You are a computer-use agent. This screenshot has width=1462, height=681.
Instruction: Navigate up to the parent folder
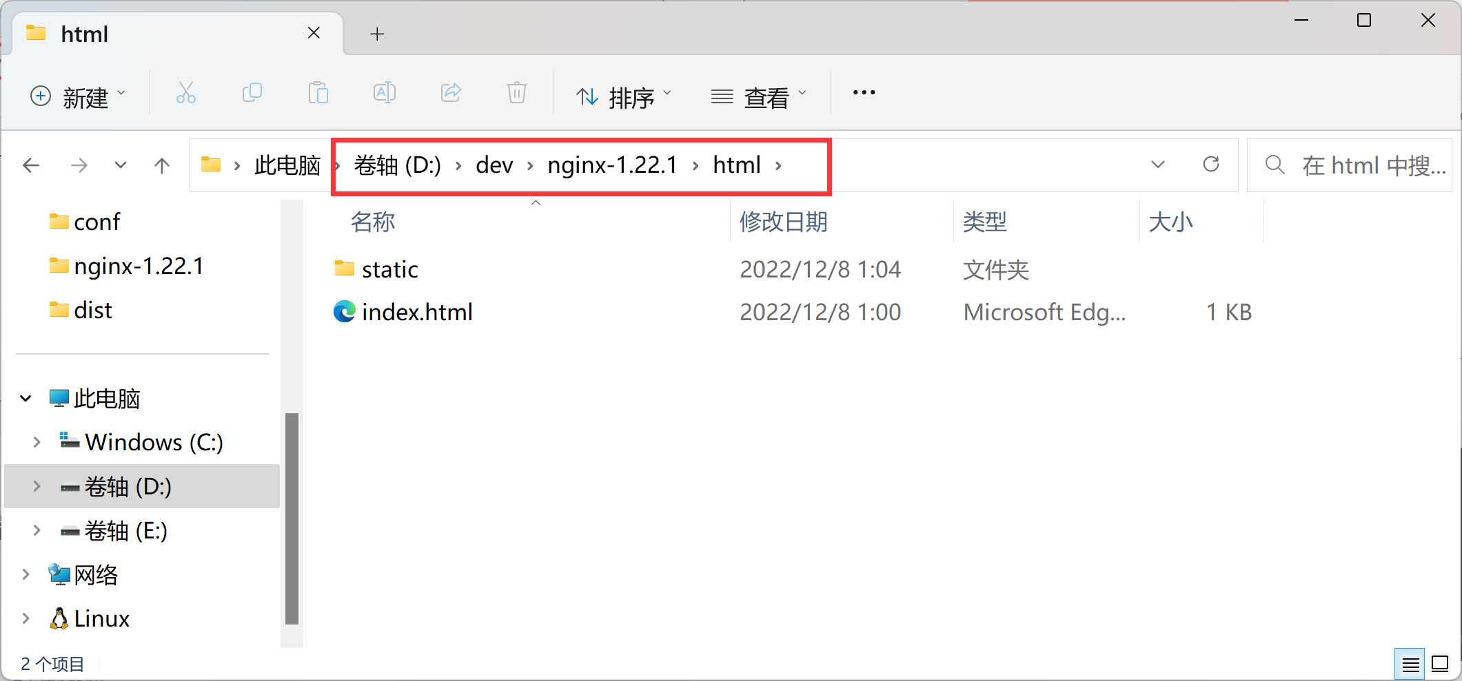161,165
